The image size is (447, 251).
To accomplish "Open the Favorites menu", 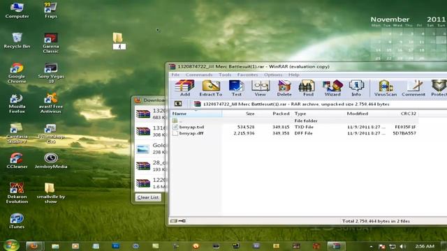I will (x=247, y=75).
